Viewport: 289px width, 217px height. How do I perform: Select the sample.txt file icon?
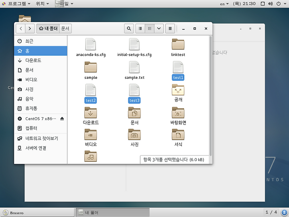click(134, 67)
